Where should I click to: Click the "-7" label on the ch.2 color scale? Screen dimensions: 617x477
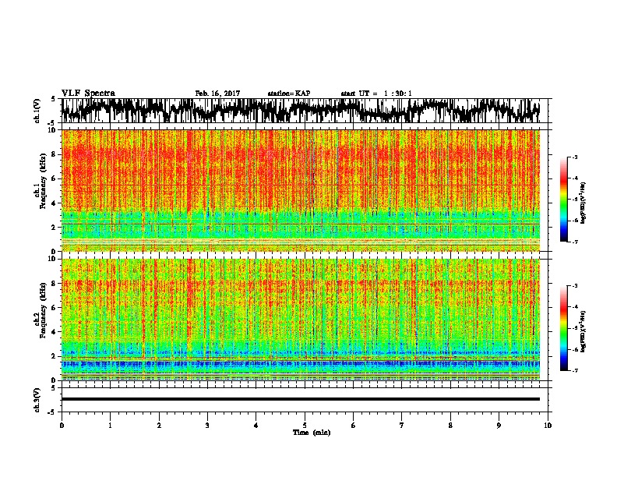(x=574, y=371)
